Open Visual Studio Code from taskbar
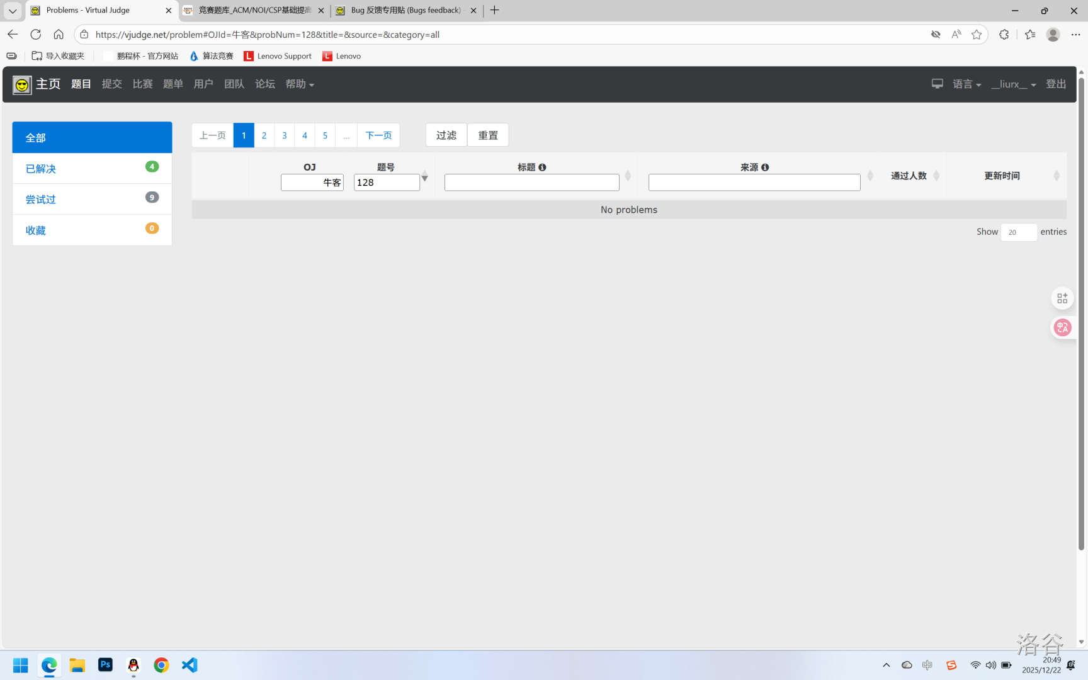The width and height of the screenshot is (1088, 680). click(190, 665)
